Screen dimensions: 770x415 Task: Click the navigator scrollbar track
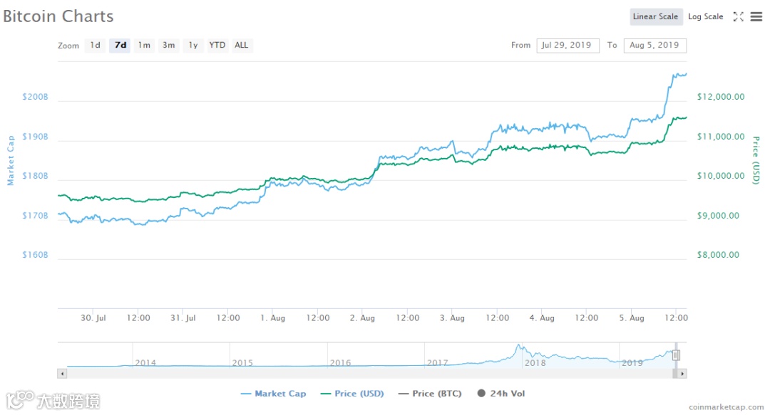369,374
